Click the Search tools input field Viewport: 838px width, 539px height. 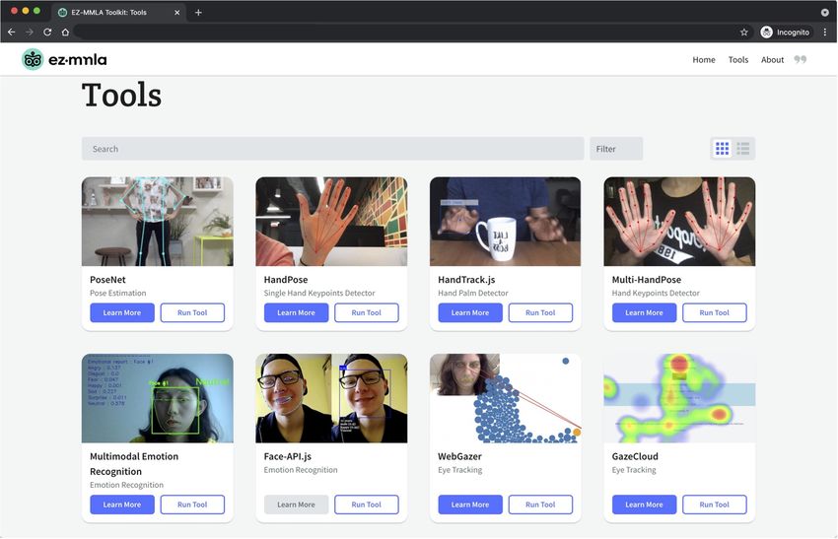[332, 149]
